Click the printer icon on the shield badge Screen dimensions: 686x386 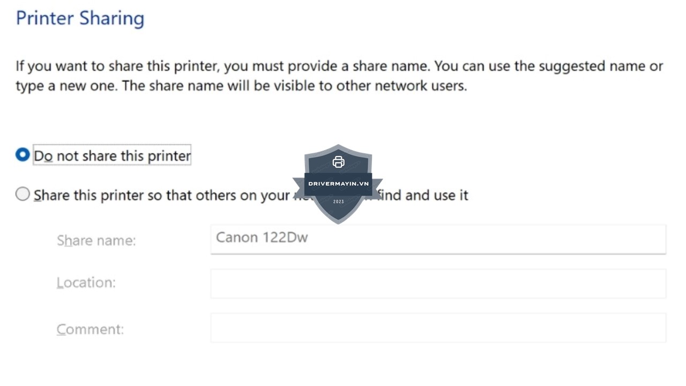point(338,162)
